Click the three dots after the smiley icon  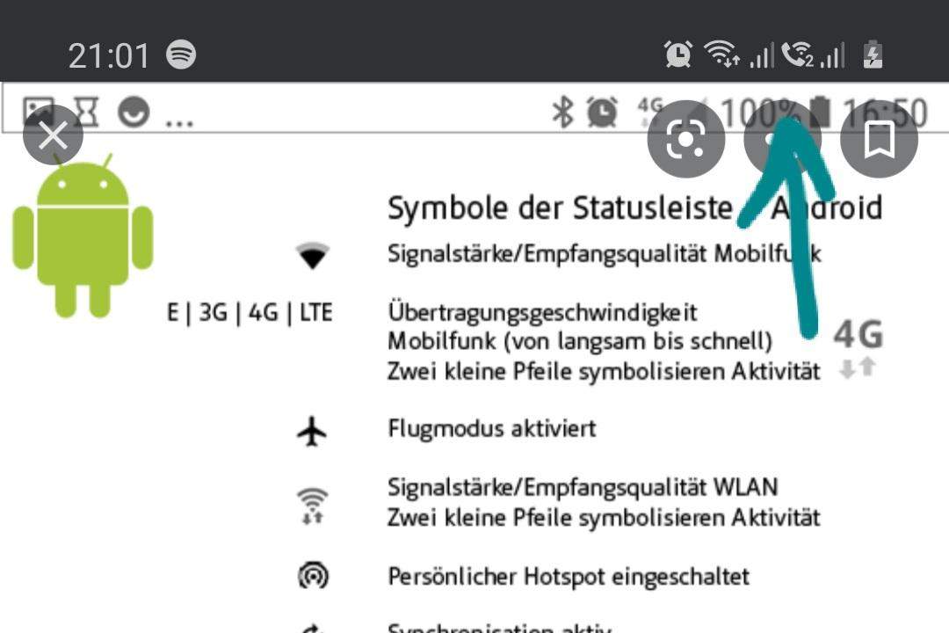pos(179,123)
